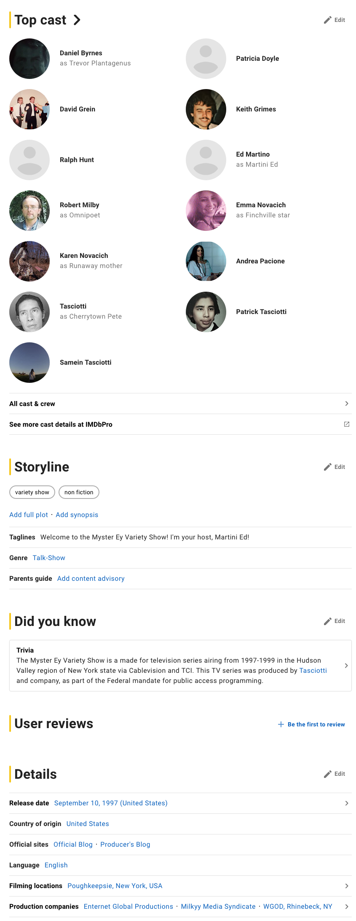Click the Storyline edit pencil icon
The image size is (356, 921).
328,467
